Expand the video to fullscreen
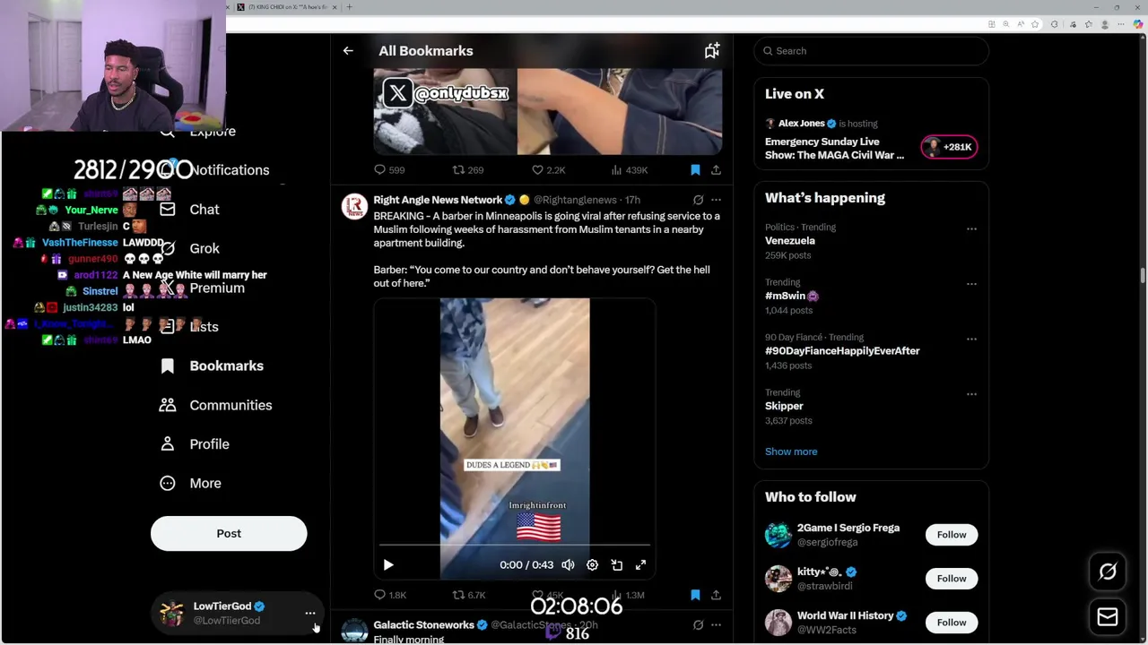 (x=640, y=565)
